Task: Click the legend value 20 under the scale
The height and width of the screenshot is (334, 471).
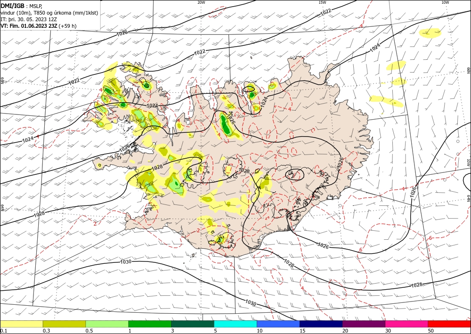Action: click(x=345, y=331)
